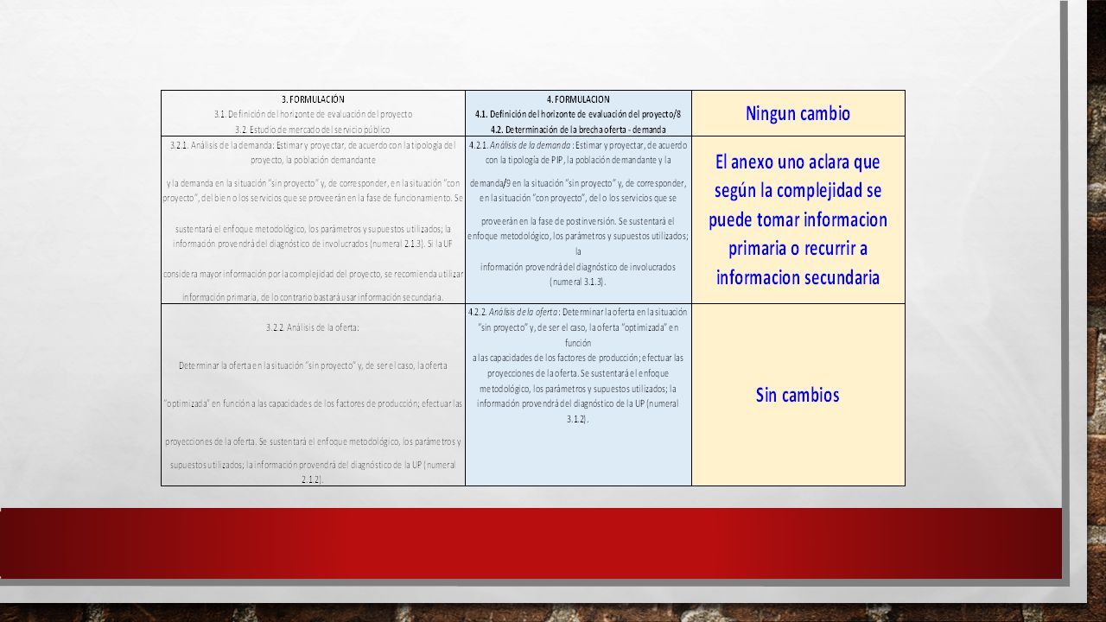Click the 'puede tomar informacion' line
The height and width of the screenshot is (622, 1106).
click(798, 219)
